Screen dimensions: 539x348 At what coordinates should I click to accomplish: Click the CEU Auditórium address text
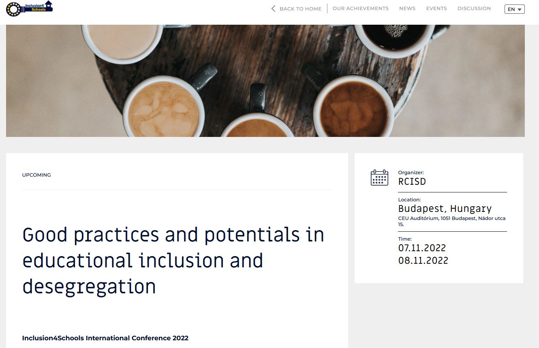[452, 221]
